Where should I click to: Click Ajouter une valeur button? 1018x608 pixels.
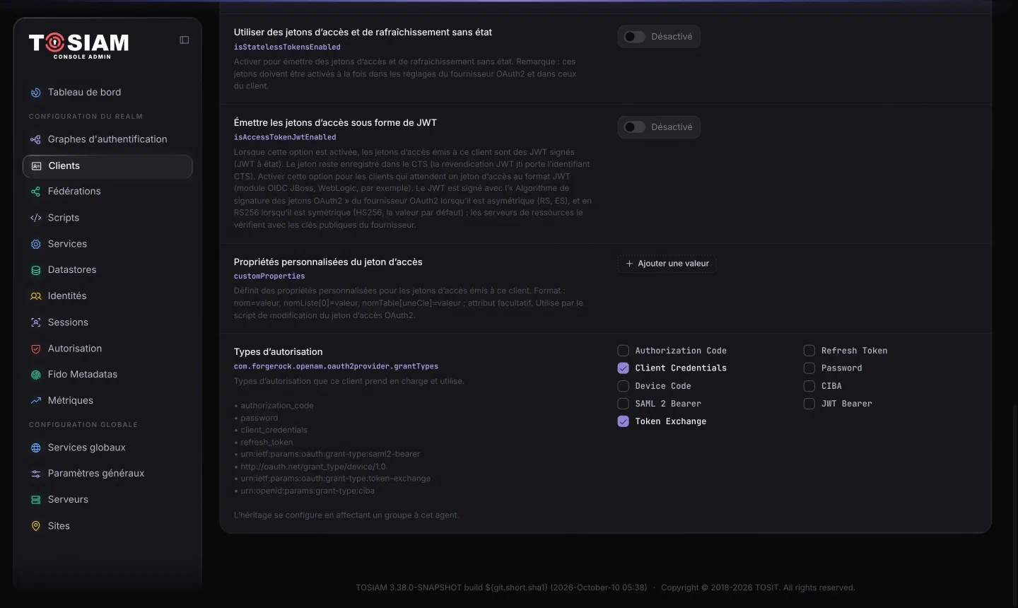pyautogui.click(x=667, y=264)
